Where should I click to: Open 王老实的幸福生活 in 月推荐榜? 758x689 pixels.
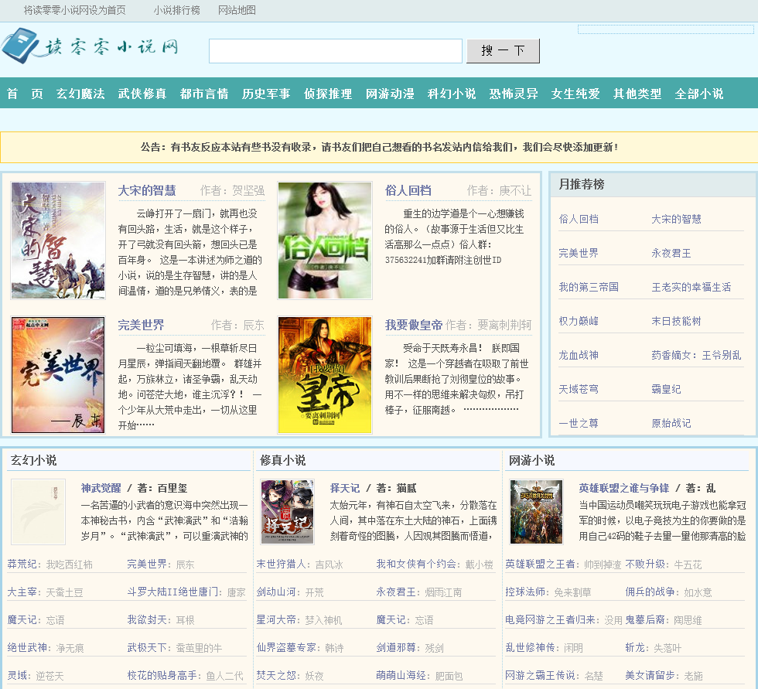[691, 287]
